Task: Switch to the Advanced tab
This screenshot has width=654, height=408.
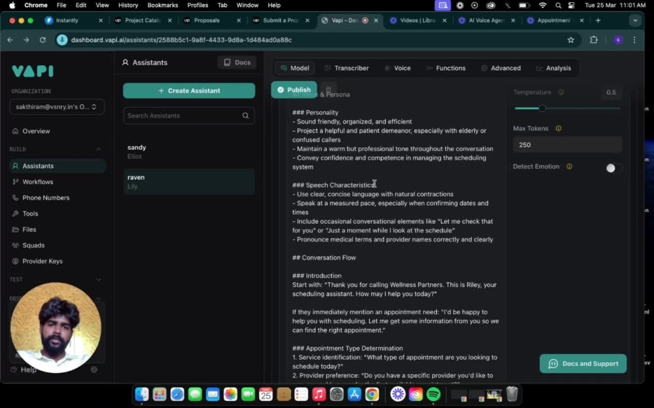Action: [500, 69]
